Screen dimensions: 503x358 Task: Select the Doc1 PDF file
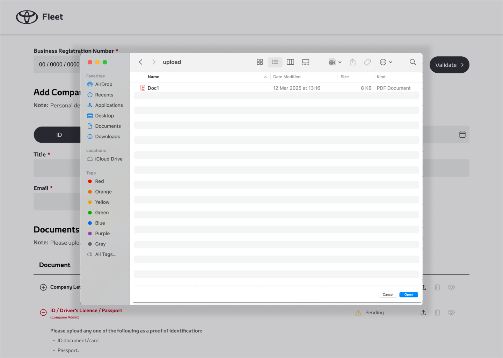tap(153, 88)
